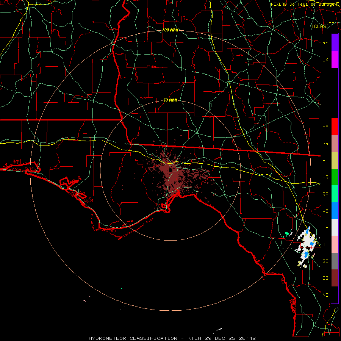Click the HA red legend color swatch
The height and width of the screenshot is (341, 341).
tap(335, 127)
